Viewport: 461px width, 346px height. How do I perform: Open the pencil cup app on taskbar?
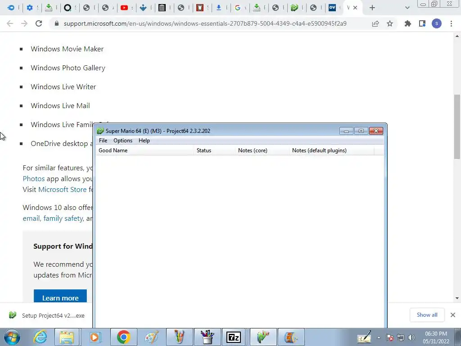pyautogui.click(x=207, y=337)
